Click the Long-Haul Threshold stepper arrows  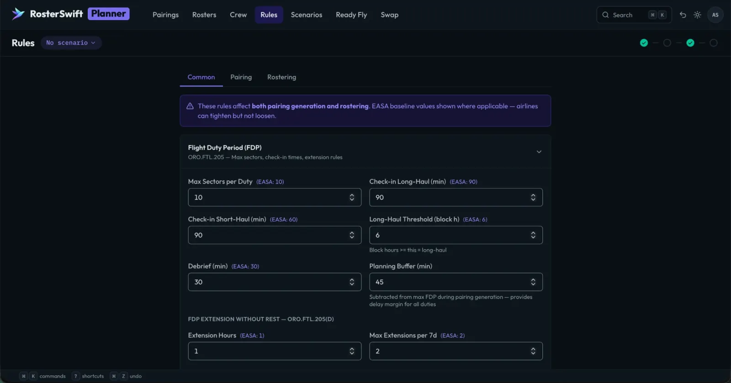(x=533, y=235)
